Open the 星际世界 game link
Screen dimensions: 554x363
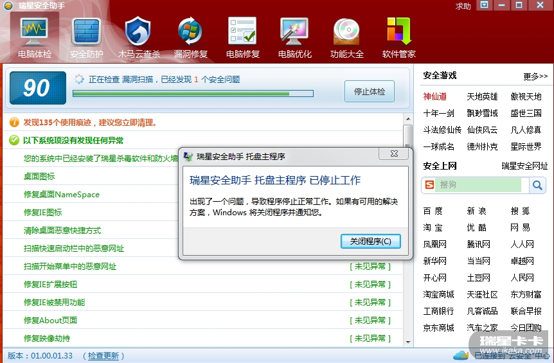(526, 146)
